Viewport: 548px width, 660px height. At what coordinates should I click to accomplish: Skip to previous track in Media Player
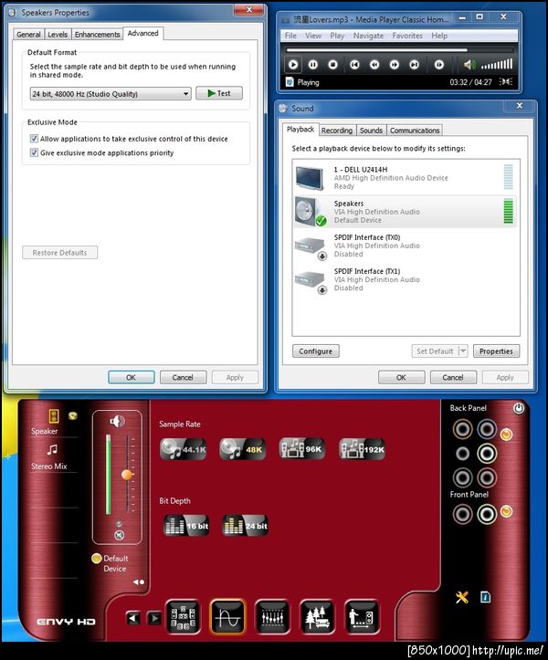click(x=354, y=65)
